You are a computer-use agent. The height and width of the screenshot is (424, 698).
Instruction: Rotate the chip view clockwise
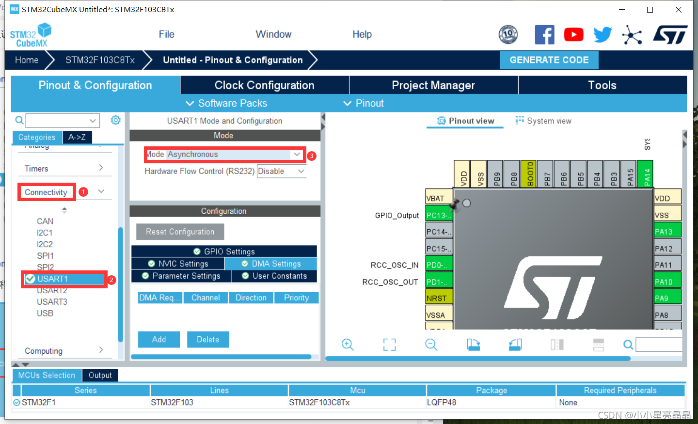point(473,345)
